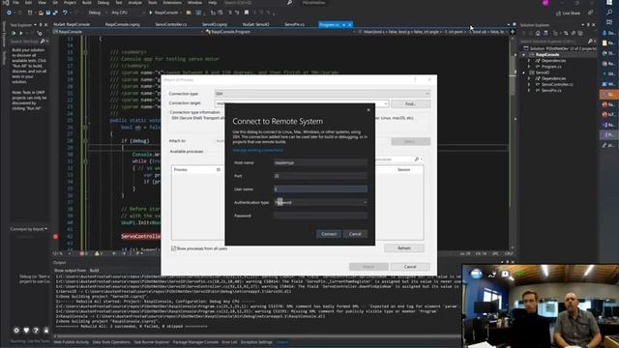Switch to the ServoController.cs tab

170,24
